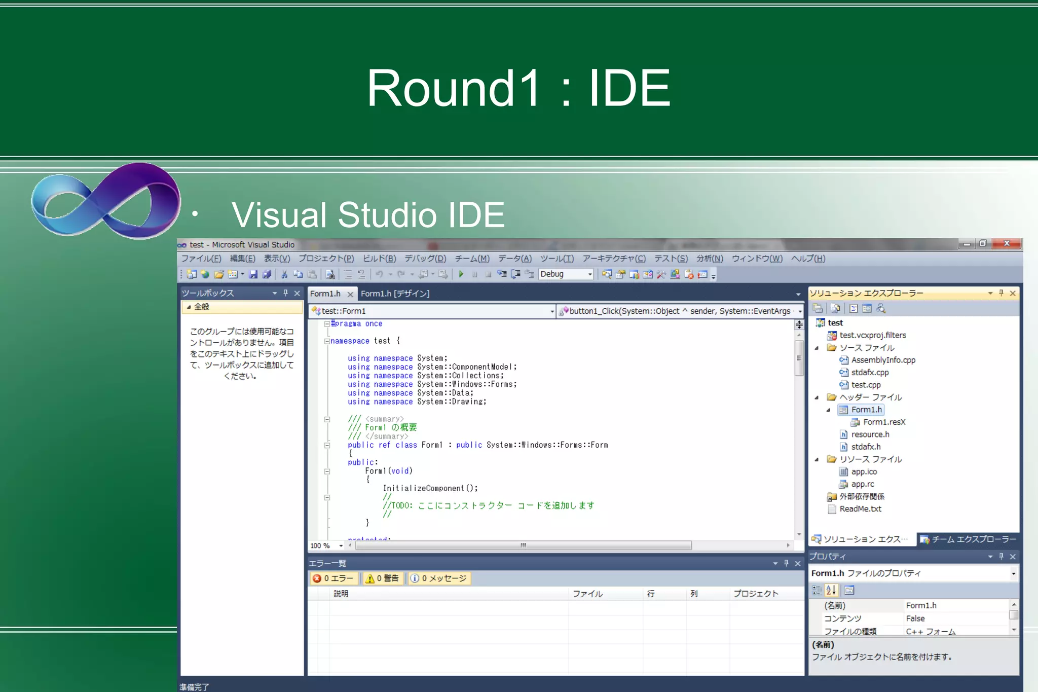The width and height of the screenshot is (1038, 692).
Task: Click the Undo arrow icon
Action: coord(379,274)
